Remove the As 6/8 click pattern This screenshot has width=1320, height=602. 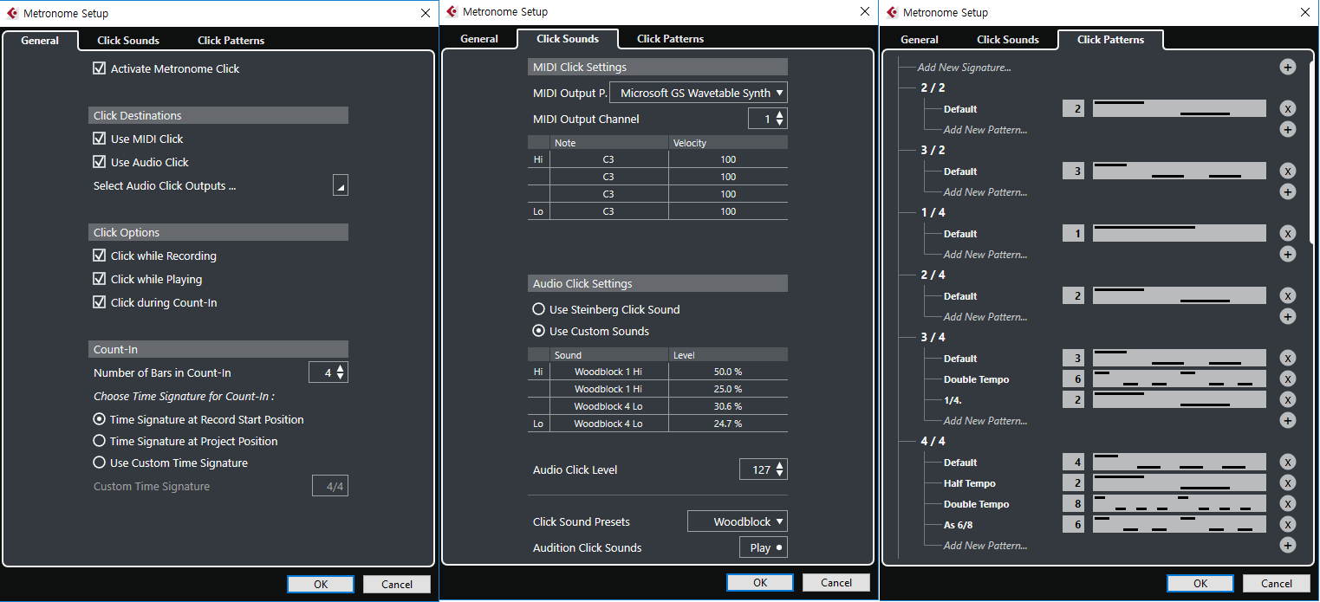click(1287, 525)
